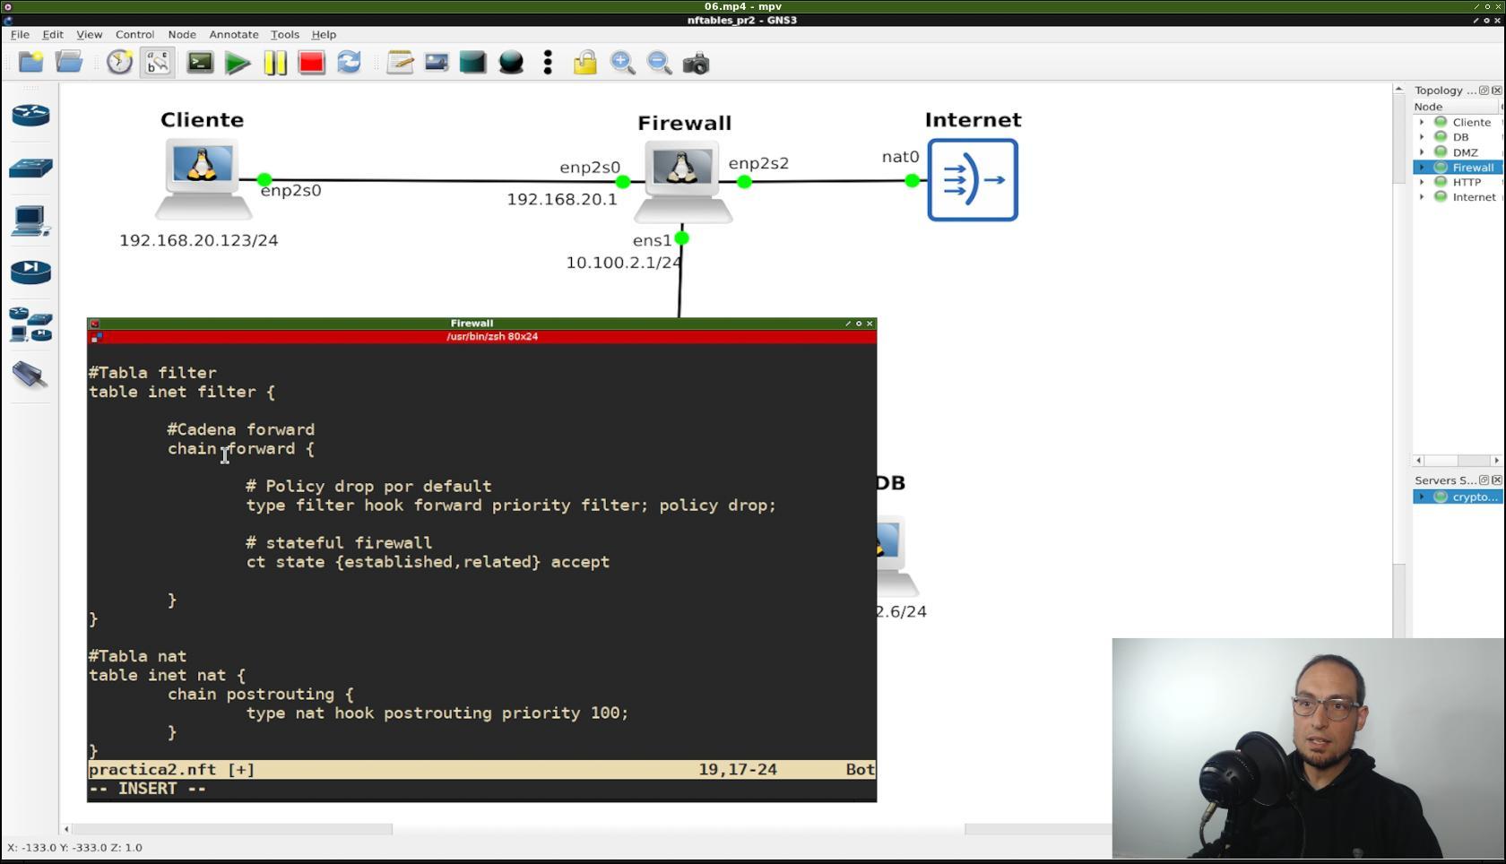Open console to all devices

click(200, 63)
